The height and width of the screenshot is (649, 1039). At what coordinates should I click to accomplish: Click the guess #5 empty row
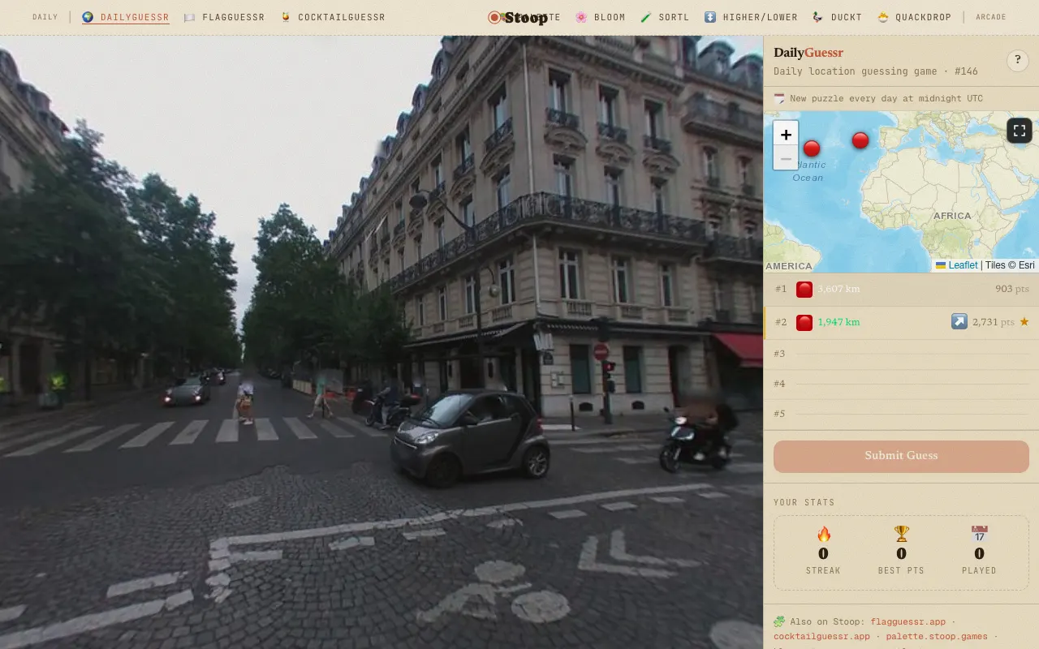pos(901,414)
